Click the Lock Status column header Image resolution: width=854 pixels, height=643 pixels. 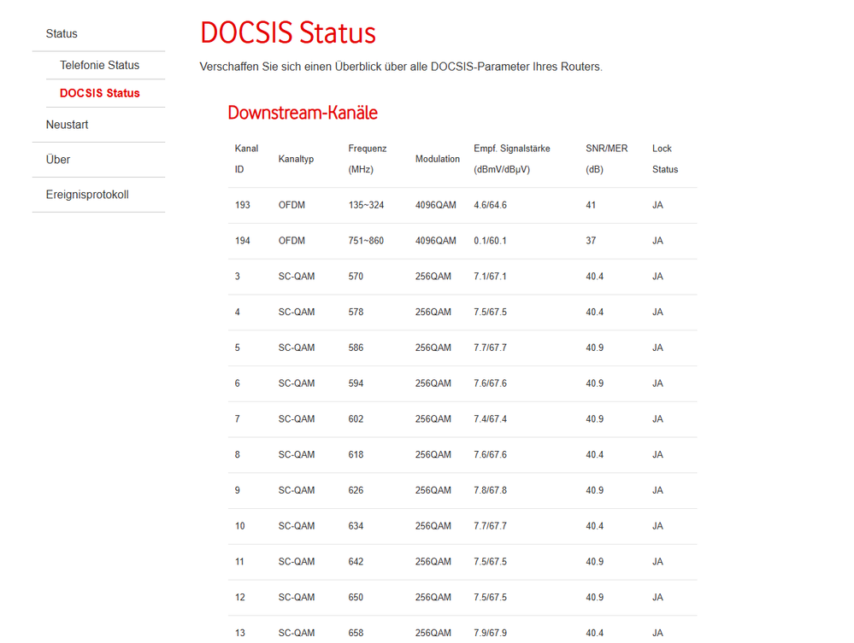(x=665, y=159)
